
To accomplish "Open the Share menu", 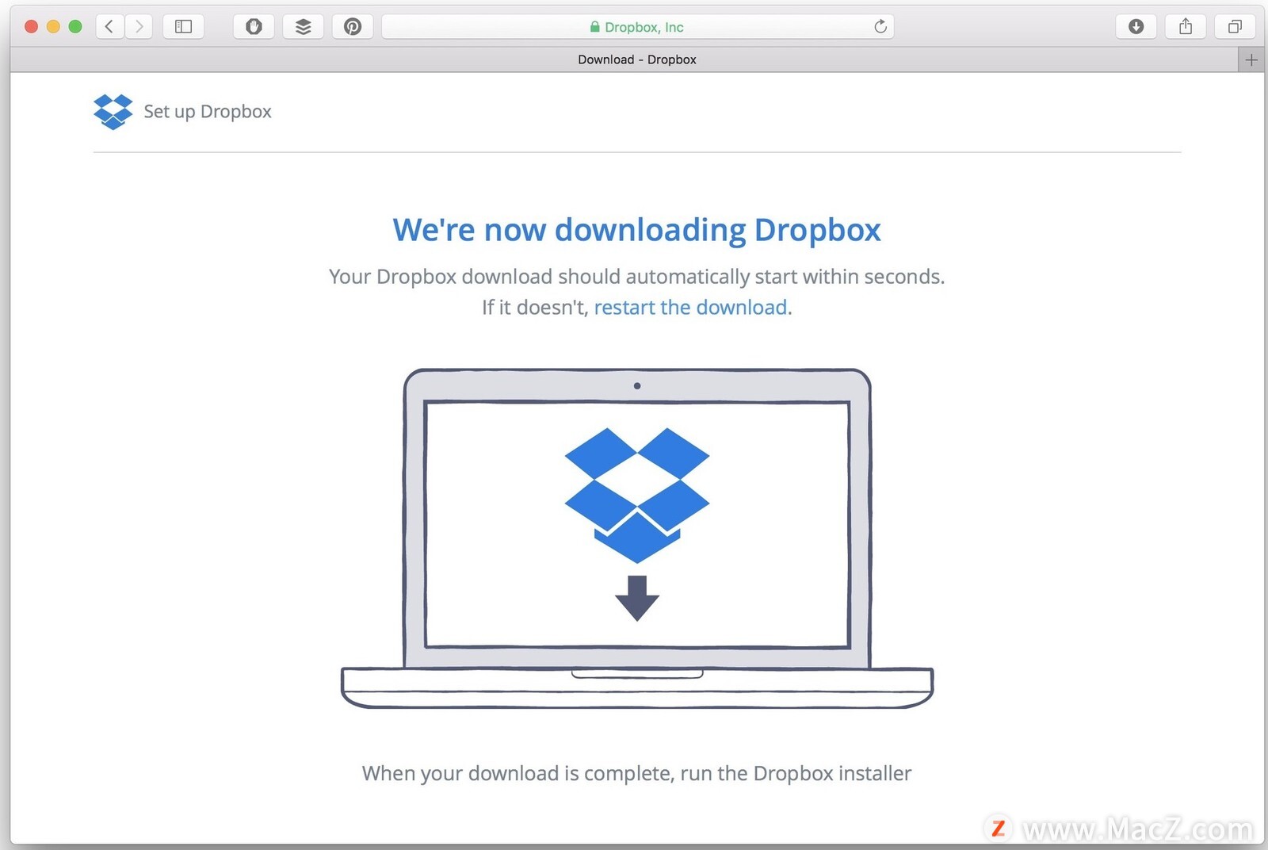I will [1186, 26].
